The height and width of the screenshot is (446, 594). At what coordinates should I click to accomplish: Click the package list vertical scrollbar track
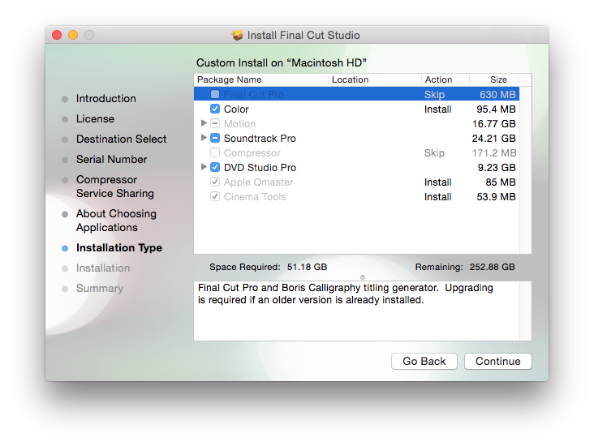coord(526,170)
